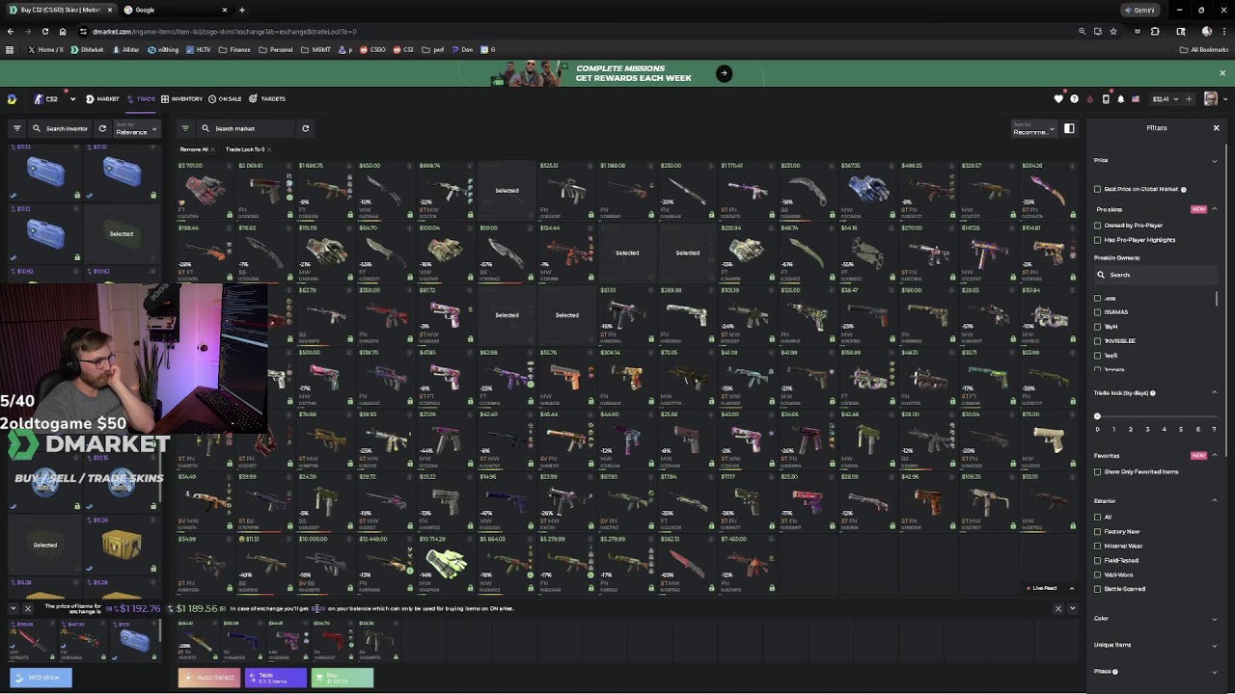Click the banner arrow button
1235x694 pixels.
pos(724,73)
